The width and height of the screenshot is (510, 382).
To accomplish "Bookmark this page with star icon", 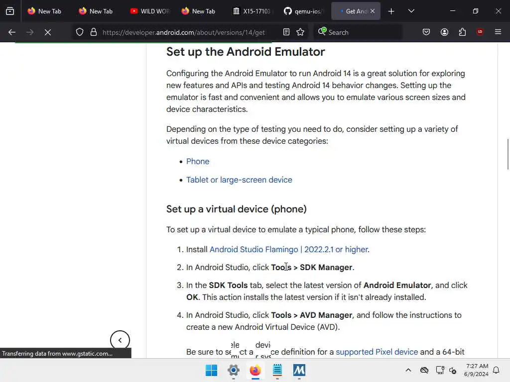I will point(300,32).
